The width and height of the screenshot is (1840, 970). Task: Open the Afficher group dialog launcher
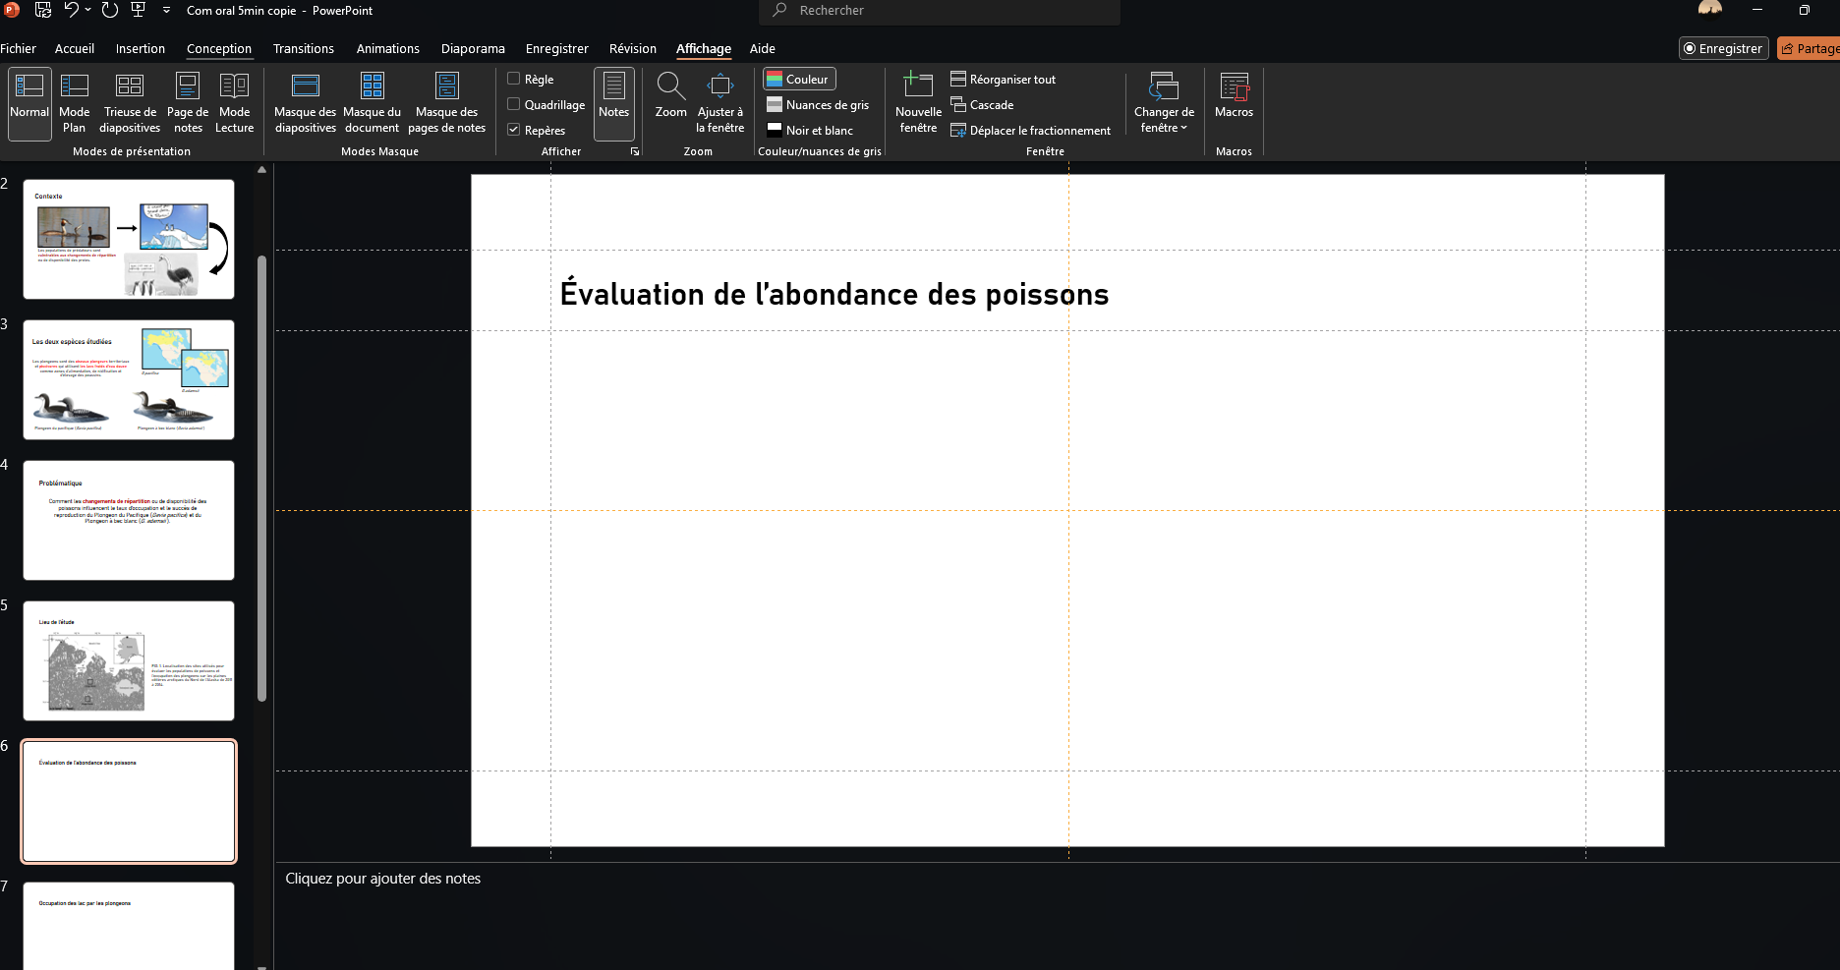635,151
